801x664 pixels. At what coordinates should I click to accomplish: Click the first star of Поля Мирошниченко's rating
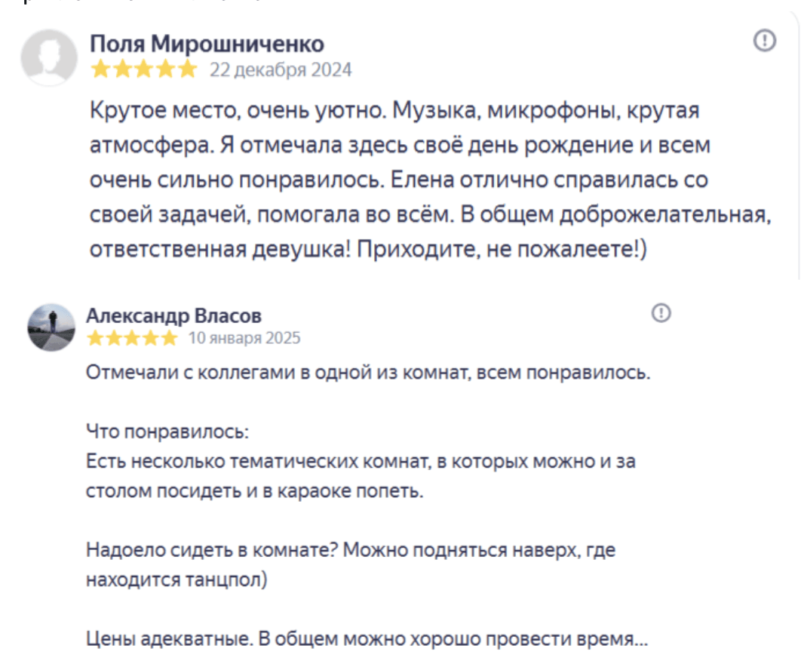click(x=100, y=70)
